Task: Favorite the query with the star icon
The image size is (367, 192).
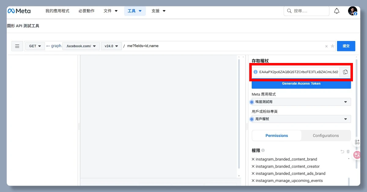Action: [332, 46]
